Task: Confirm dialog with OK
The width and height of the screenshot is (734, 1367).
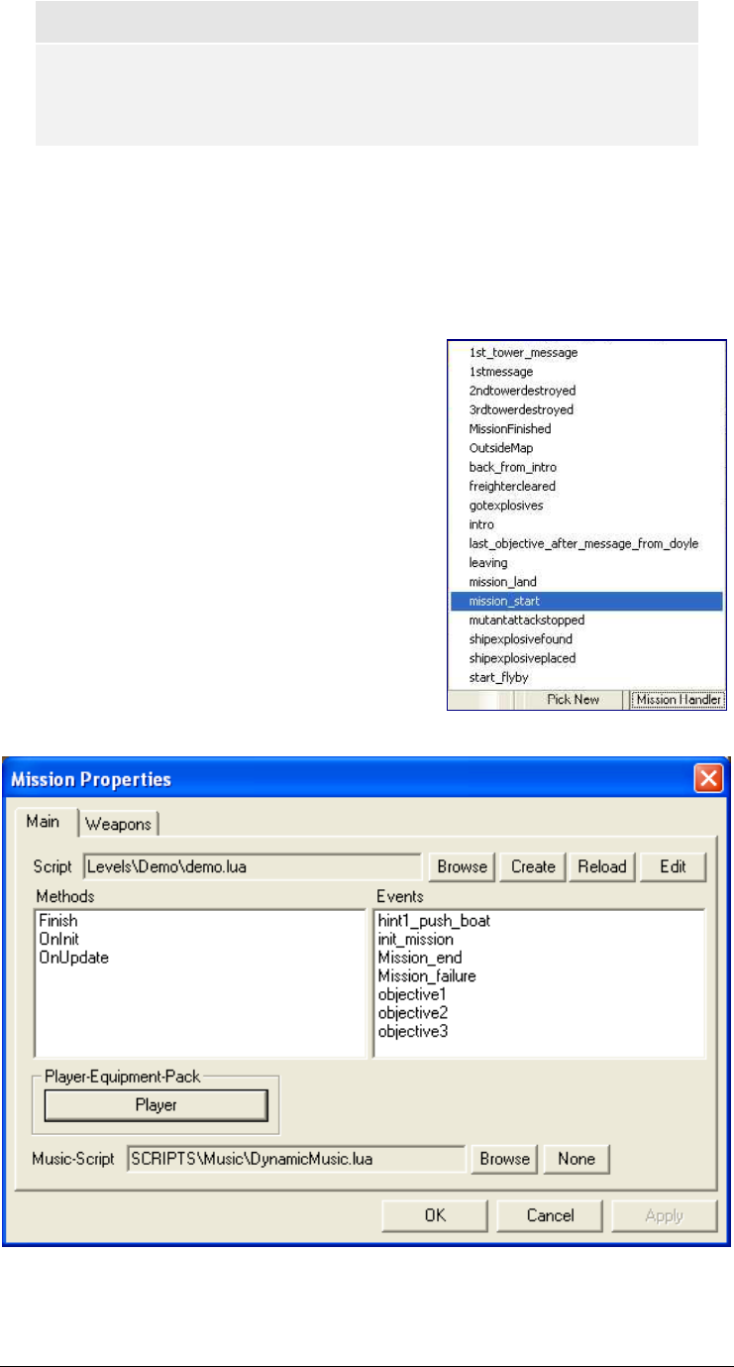Action: click(436, 1215)
